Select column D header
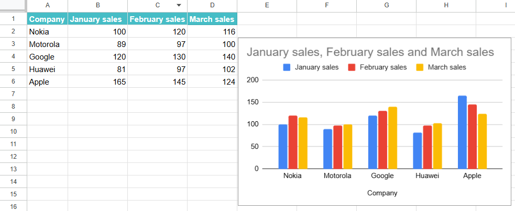 click(212, 5)
